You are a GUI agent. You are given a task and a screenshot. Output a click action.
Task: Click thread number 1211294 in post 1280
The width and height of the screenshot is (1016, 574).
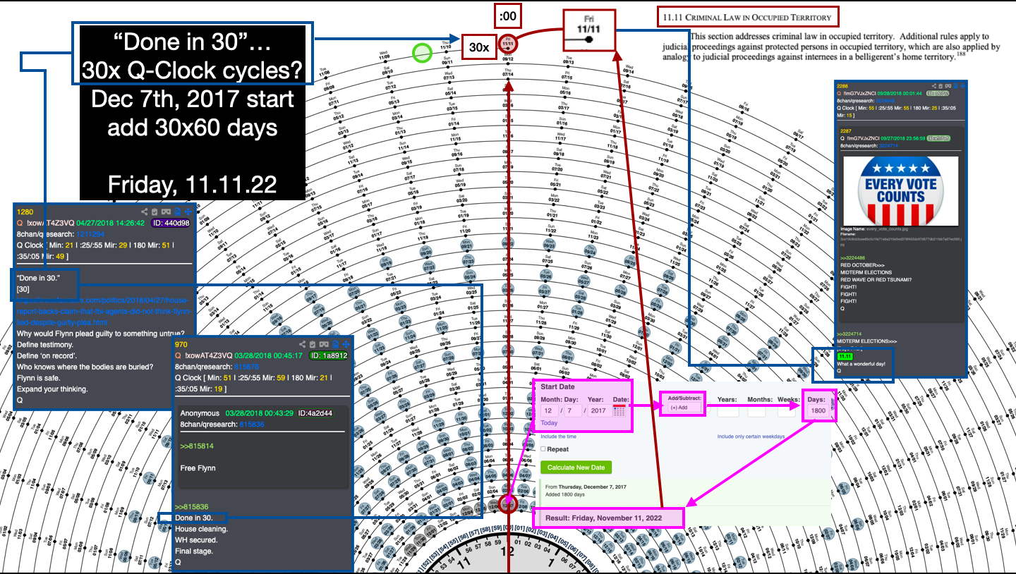coord(107,233)
